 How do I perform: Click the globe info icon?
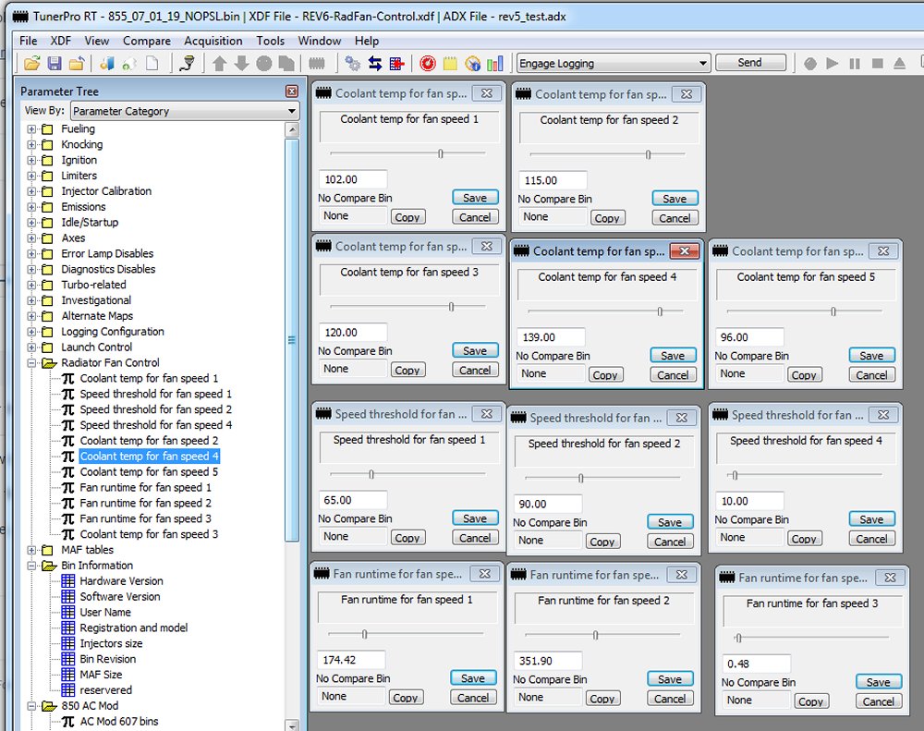coord(472,63)
